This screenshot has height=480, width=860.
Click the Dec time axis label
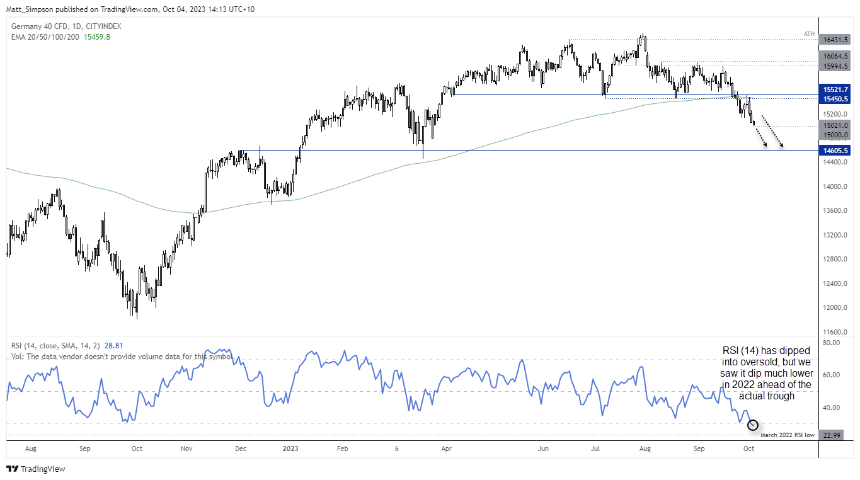click(x=242, y=449)
